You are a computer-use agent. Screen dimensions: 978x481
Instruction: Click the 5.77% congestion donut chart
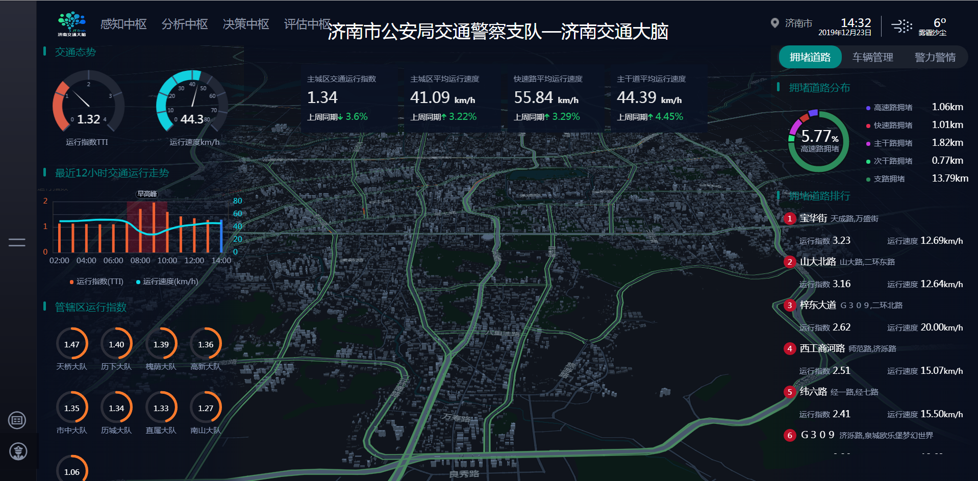click(818, 141)
